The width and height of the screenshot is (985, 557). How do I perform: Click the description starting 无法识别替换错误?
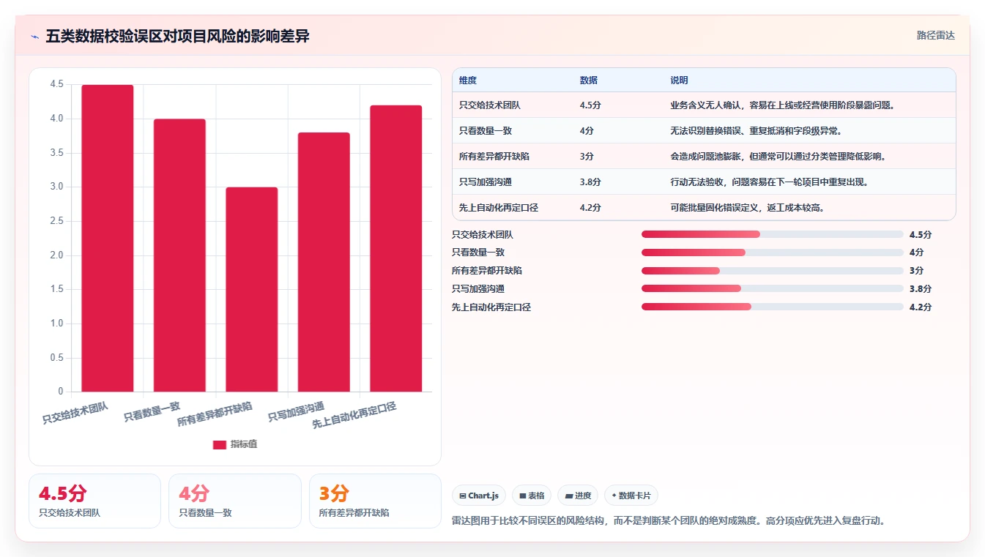click(x=756, y=131)
